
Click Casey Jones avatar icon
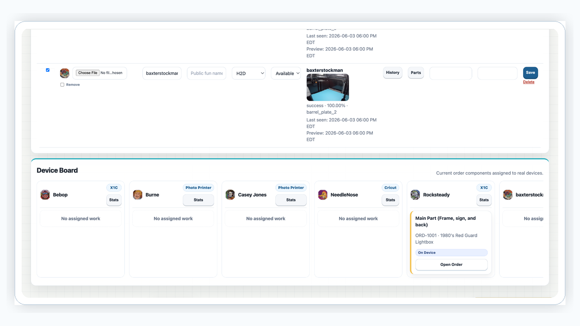pyautogui.click(x=230, y=195)
